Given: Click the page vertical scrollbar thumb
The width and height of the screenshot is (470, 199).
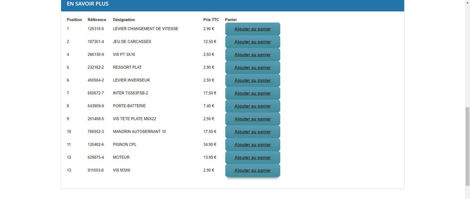Looking at the screenshot, I should click(x=467, y=147).
